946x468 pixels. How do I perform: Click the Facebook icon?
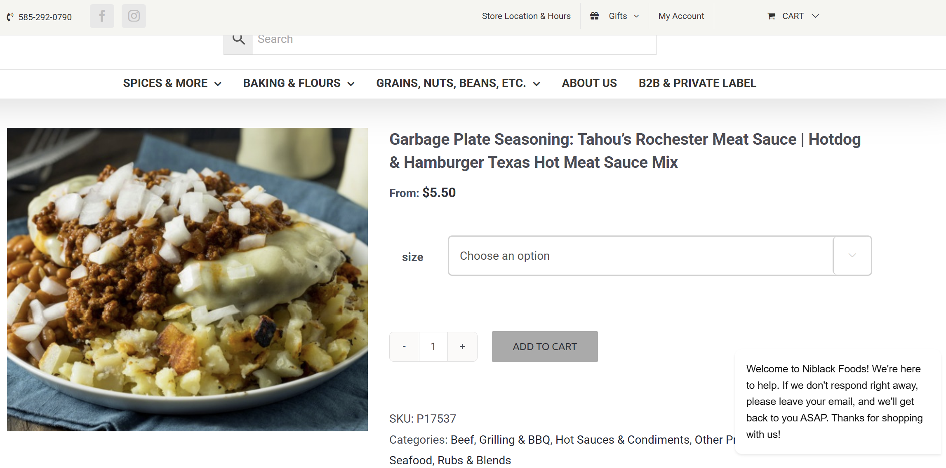click(x=102, y=16)
